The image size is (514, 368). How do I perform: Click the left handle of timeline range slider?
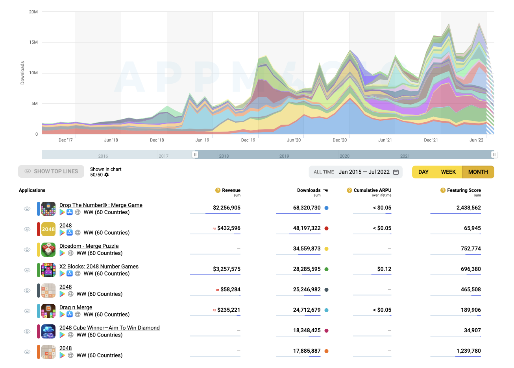(x=195, y=155)
